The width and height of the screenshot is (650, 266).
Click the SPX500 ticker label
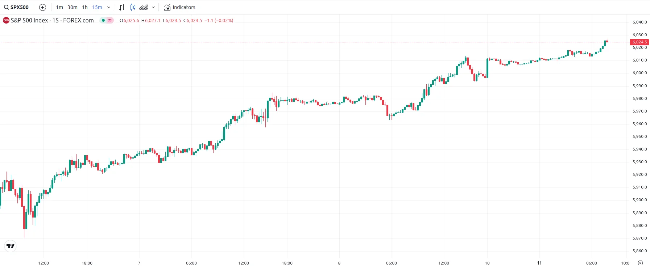coord(19,7)
